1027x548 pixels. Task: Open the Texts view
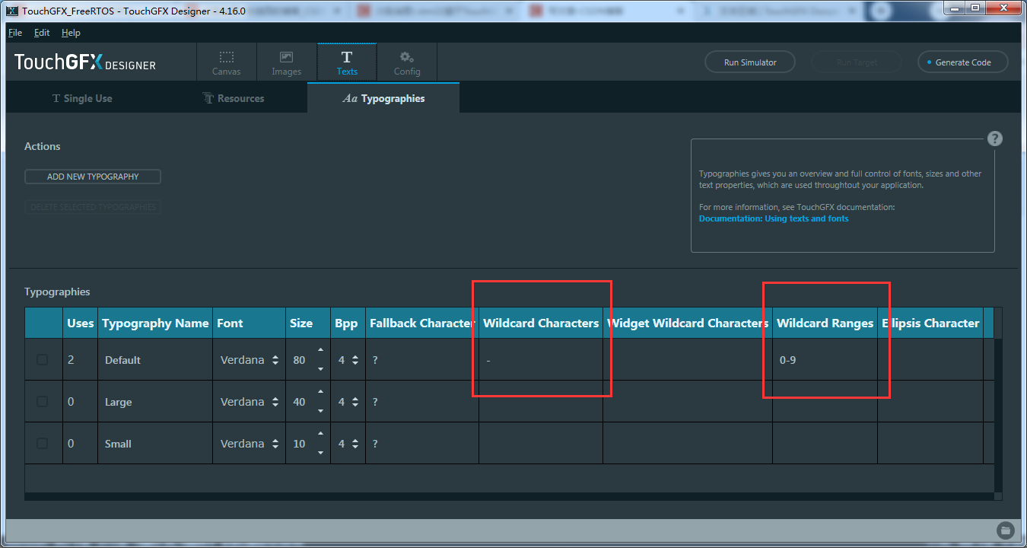[347, 62]
